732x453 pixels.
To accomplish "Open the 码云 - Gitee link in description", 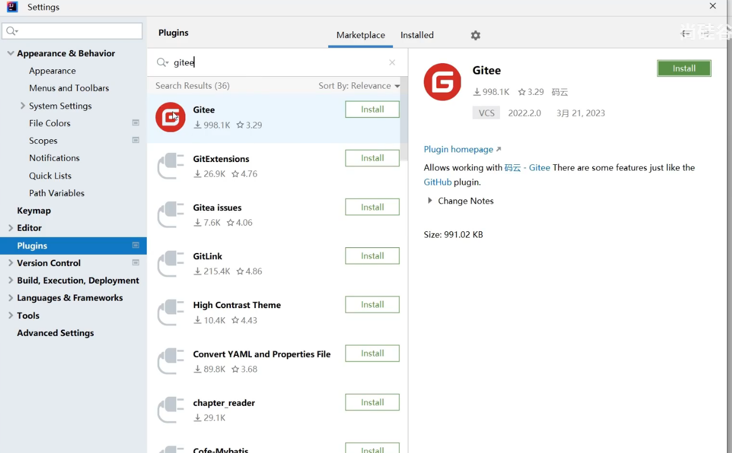I will click(x=527, y=168).
